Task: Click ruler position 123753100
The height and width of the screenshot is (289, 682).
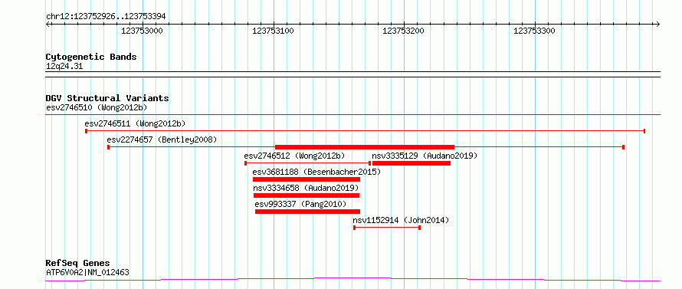Action: [x=273, y=31]
